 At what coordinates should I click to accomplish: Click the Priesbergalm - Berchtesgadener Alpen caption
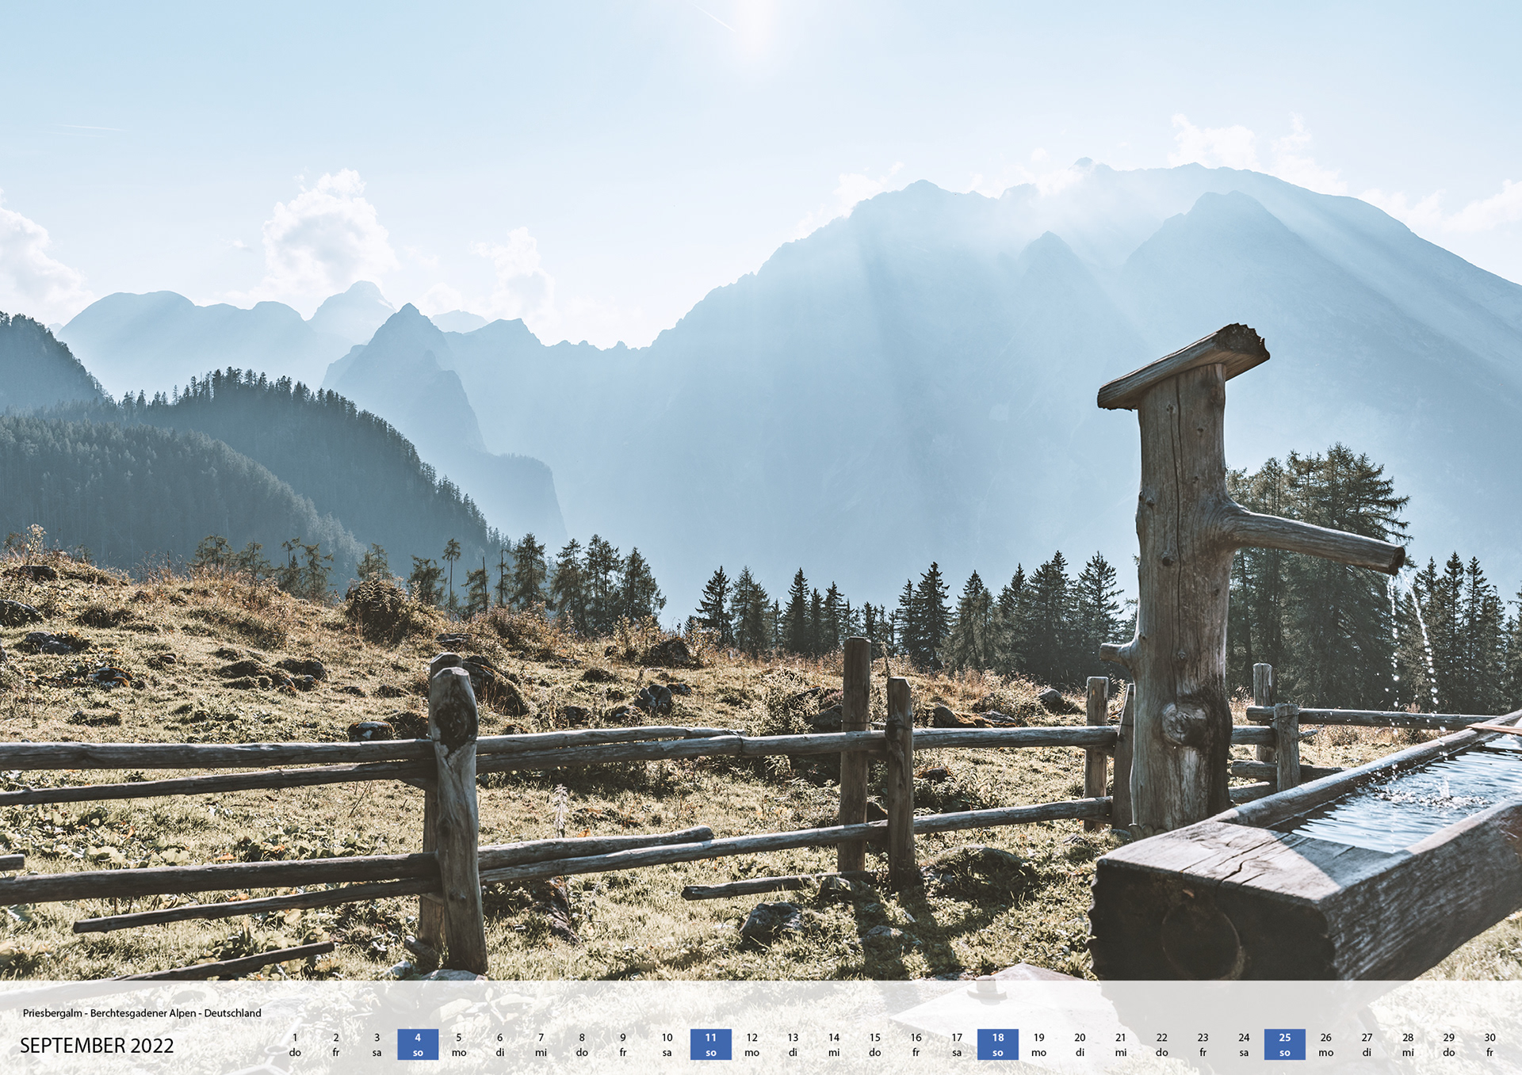[x=142, y=1013]
